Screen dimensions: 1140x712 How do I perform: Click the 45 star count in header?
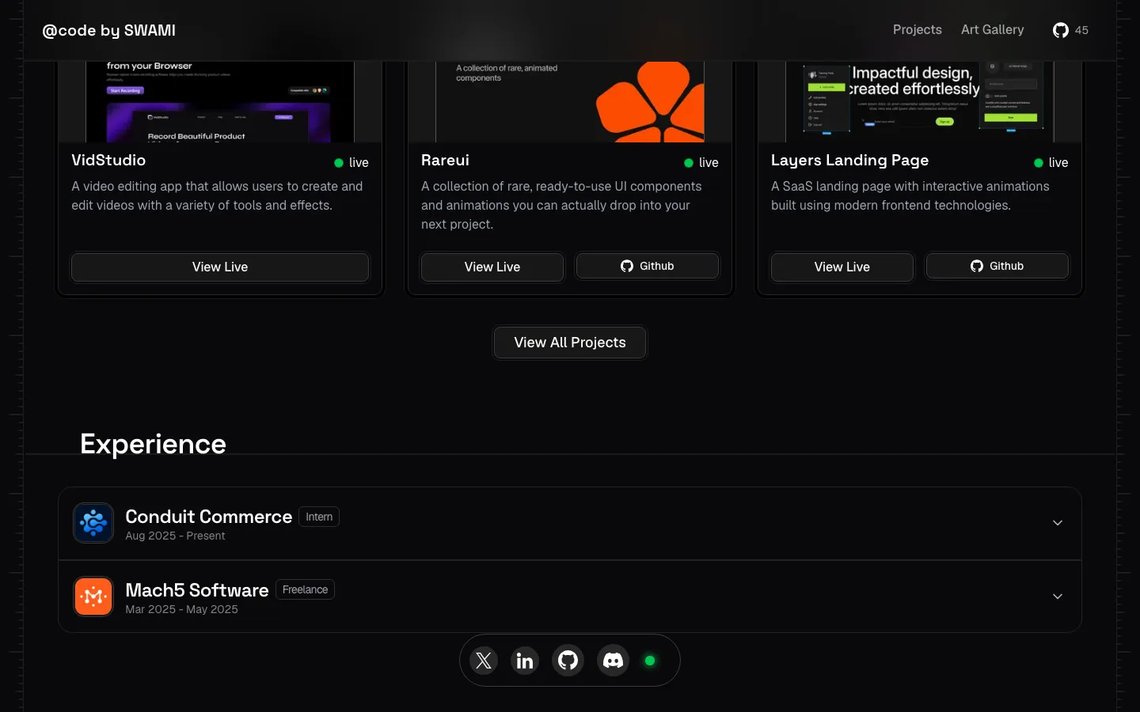[x=1081, y=30]
